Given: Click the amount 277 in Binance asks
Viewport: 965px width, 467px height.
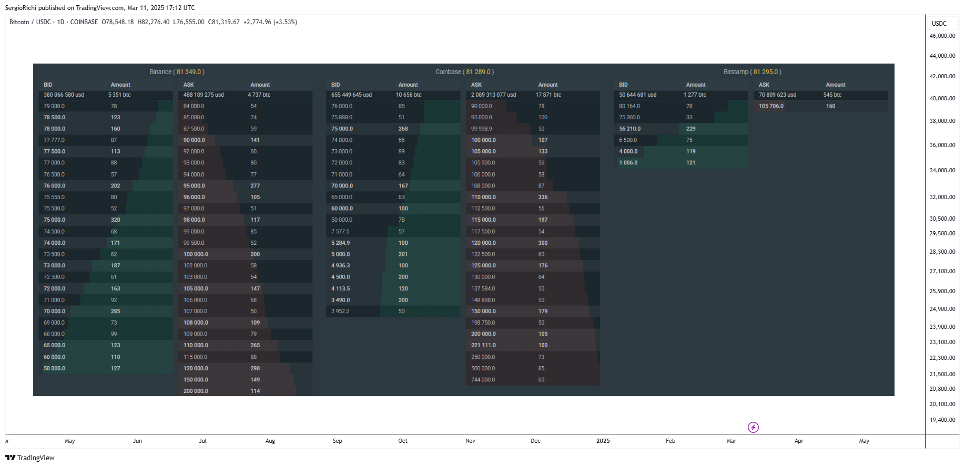Looking at the screenshot, I should tap(255, 186).
